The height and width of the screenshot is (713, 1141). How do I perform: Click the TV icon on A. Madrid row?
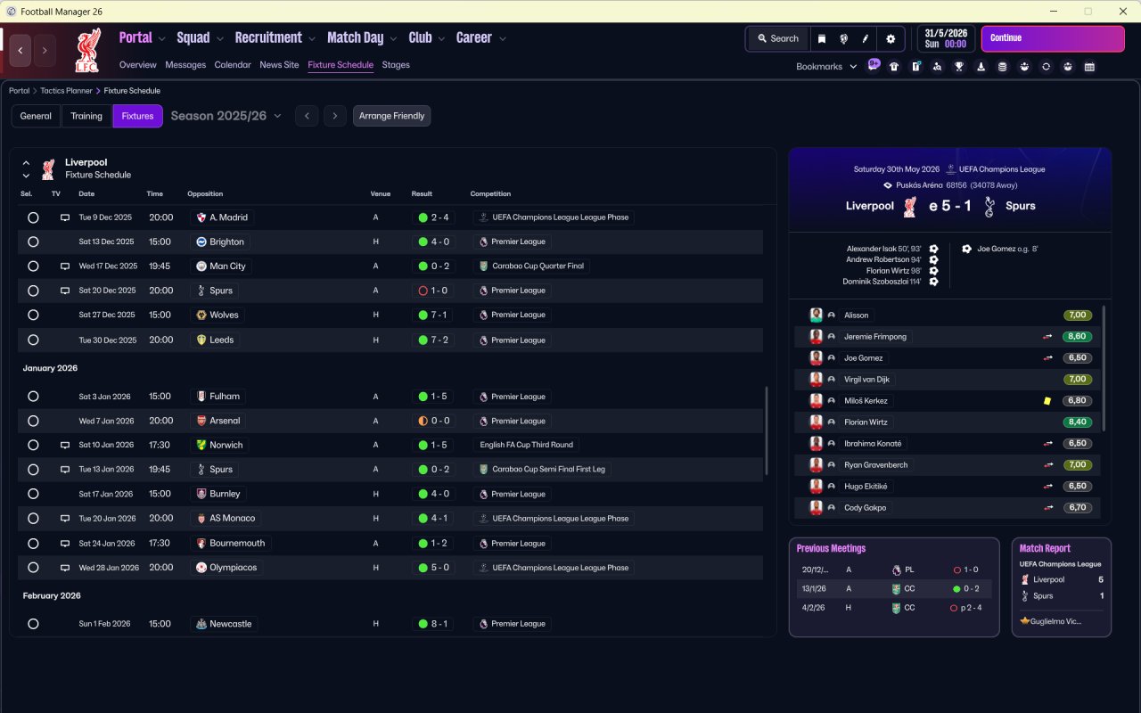click(x=65, y=217)
